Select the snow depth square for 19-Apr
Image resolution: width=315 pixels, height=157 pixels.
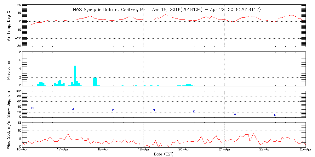tap(154, 110)
